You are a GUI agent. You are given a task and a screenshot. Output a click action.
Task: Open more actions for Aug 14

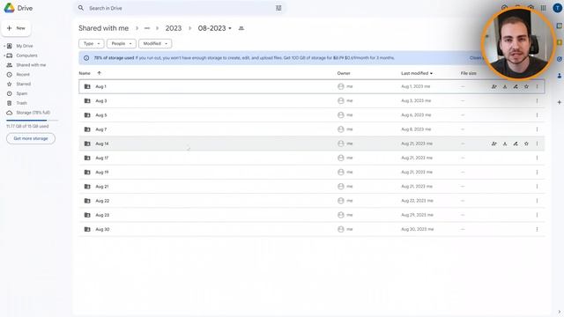(537, 144)
